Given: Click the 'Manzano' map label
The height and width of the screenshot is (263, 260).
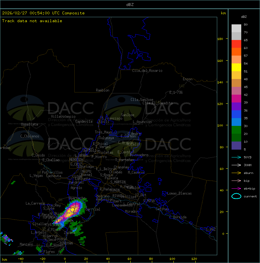Looking at the screenshot, I should tap(26, 244).
